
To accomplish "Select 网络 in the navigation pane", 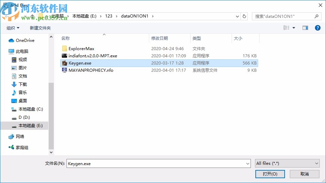I will [x=20, y=136].
